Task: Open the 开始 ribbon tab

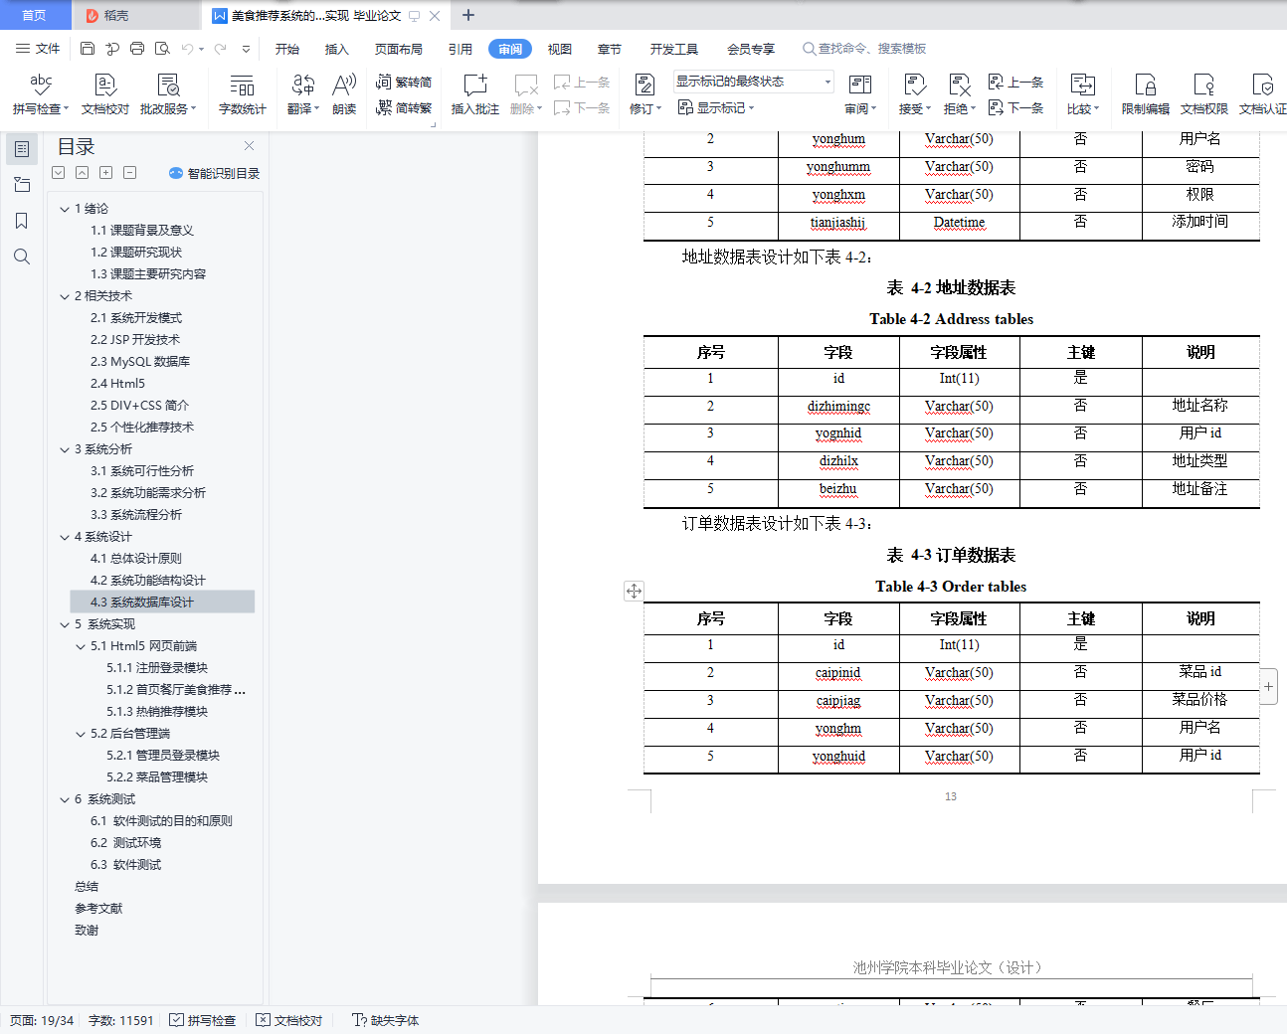Action: pos(287,49)
